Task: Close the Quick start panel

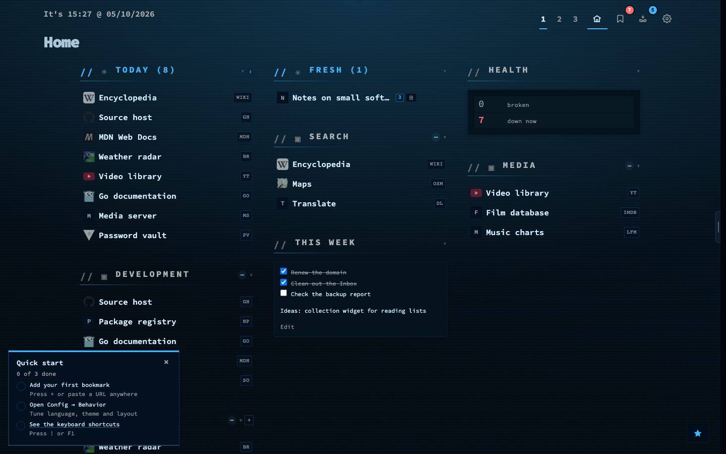Action: click(166, 362)
